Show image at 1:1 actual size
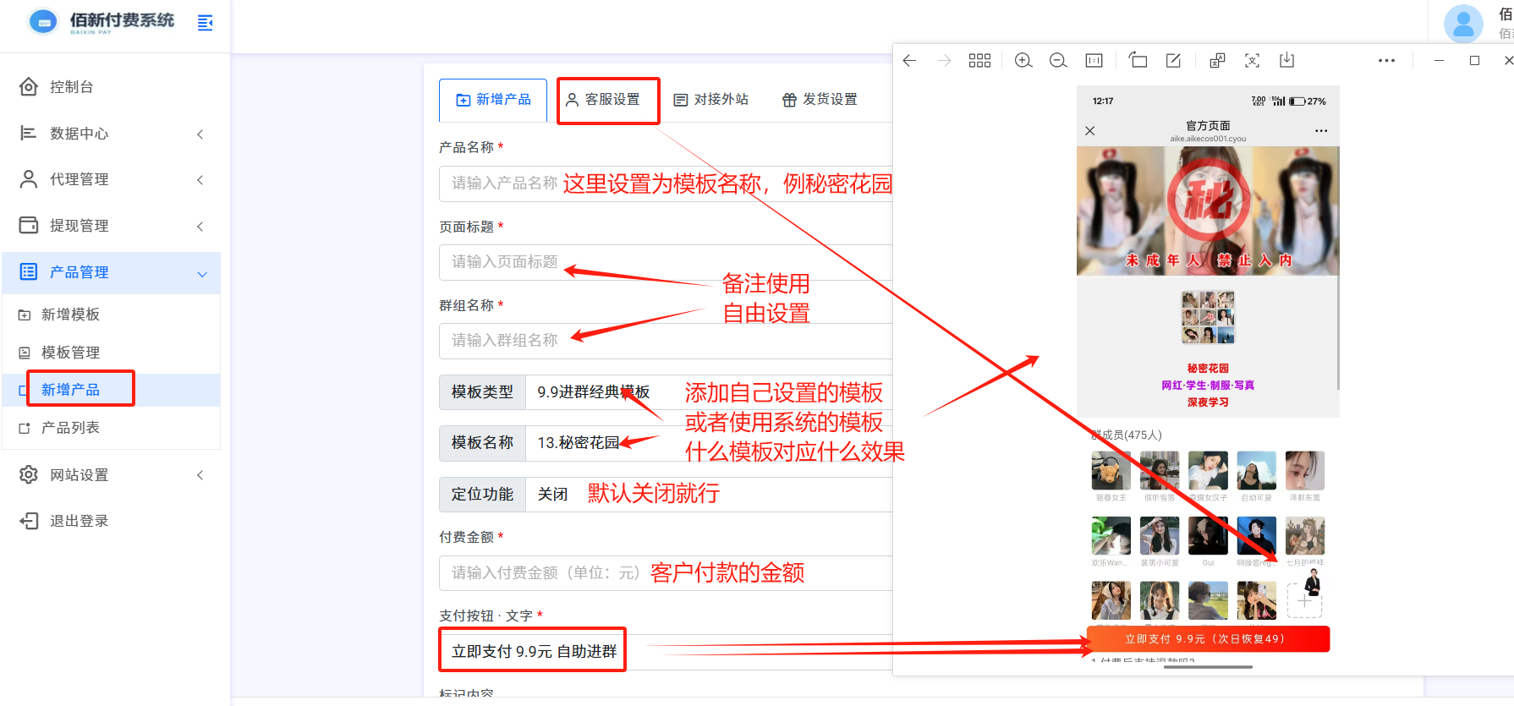 coord(1094,61)
